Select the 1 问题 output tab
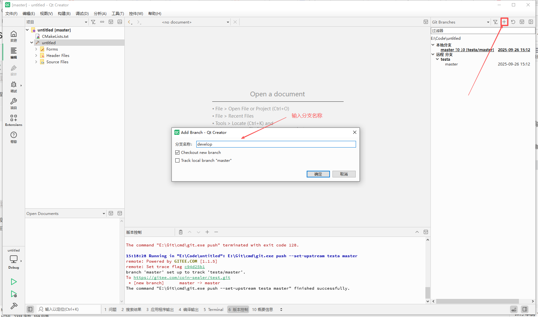Viewport: 538px width, 317px height. [x=110, y=309]
